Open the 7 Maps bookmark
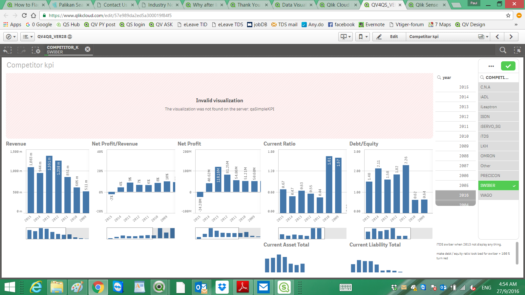525x295 pixels. click(x=440, y=25)
